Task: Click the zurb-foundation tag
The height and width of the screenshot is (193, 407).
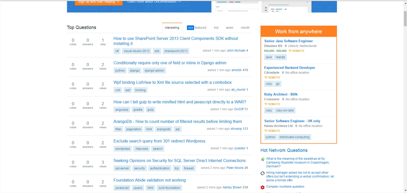Action: (x=169, y=188)
